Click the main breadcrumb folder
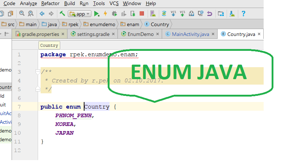Viewport: 297px width, 167px height. 28,24
